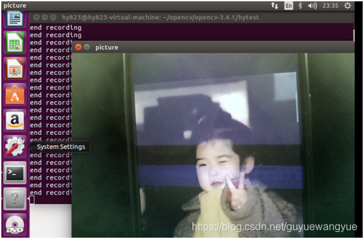The image size is (364, 239).
Task: Open LibreOffice Impress presentation icon
Action: coord(15,68)
